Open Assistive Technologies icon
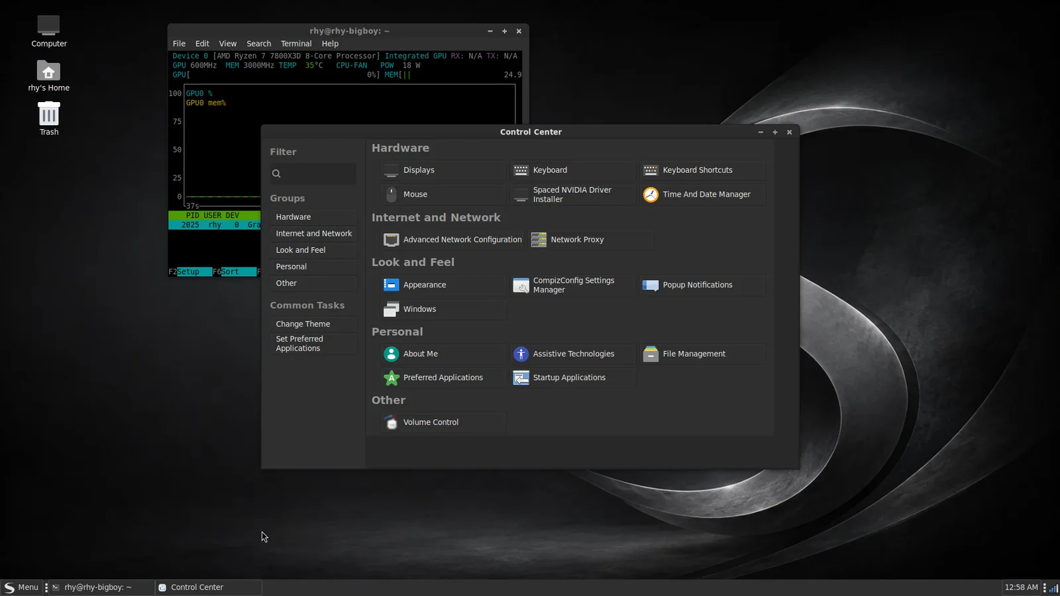Image resolution: width=1060 pixels, height=596 pixels. (521, 354)
